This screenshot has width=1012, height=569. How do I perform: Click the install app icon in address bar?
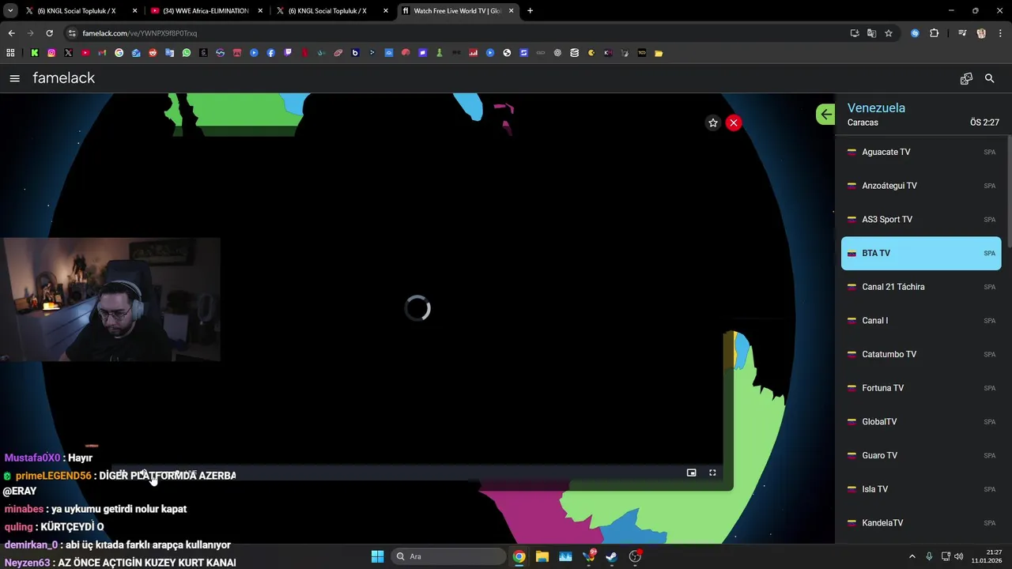point(855,33)
